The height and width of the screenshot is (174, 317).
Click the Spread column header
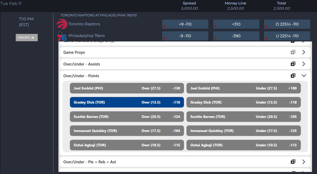[189, 3]
